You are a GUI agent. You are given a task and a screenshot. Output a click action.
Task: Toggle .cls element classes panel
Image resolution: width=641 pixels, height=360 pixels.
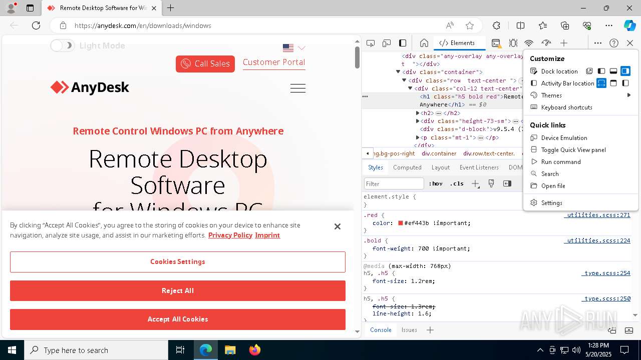click(x=456, y=183)
